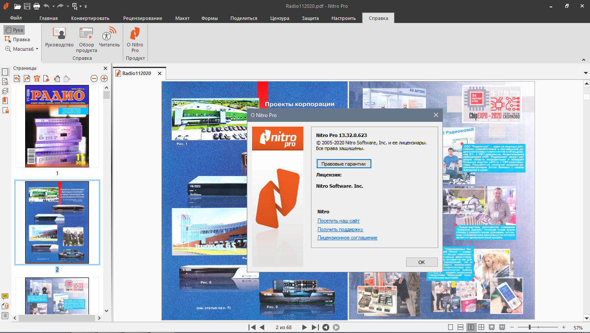Viewport: 590px width, 333px height.
Task: Select single page view in status bar
Action: tap(450, 327)
